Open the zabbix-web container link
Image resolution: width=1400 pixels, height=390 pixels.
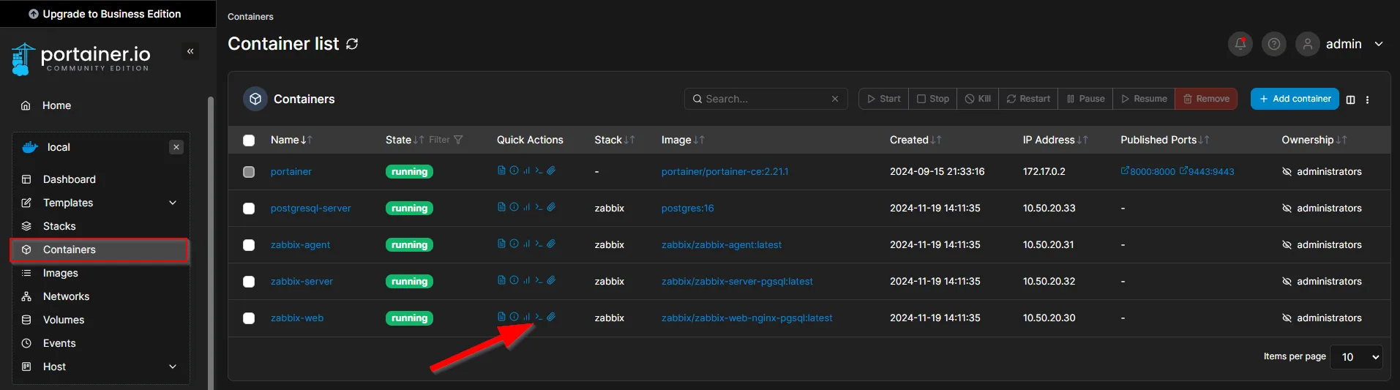tap(297, 318)
